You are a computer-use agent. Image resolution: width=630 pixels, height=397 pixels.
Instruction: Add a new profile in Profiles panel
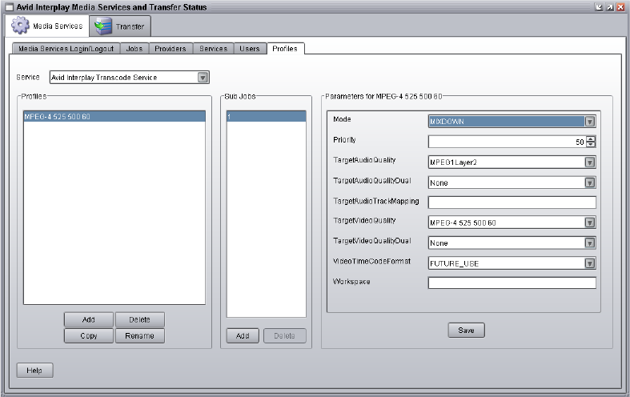[x=88, y=319]
